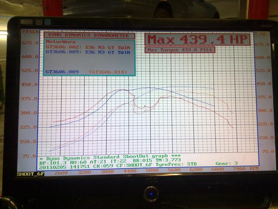Click the Max 439.4 HP readout
The width and height of the screenshot is (278, 209).
[x=197, y=39]
